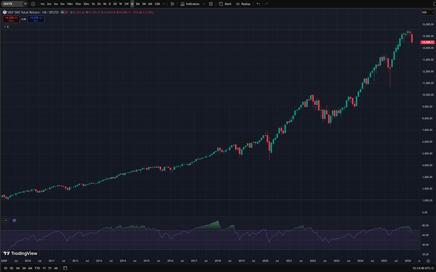
Task: Click the 80.00 RSI scale label
Action: (x=426, y=225)
